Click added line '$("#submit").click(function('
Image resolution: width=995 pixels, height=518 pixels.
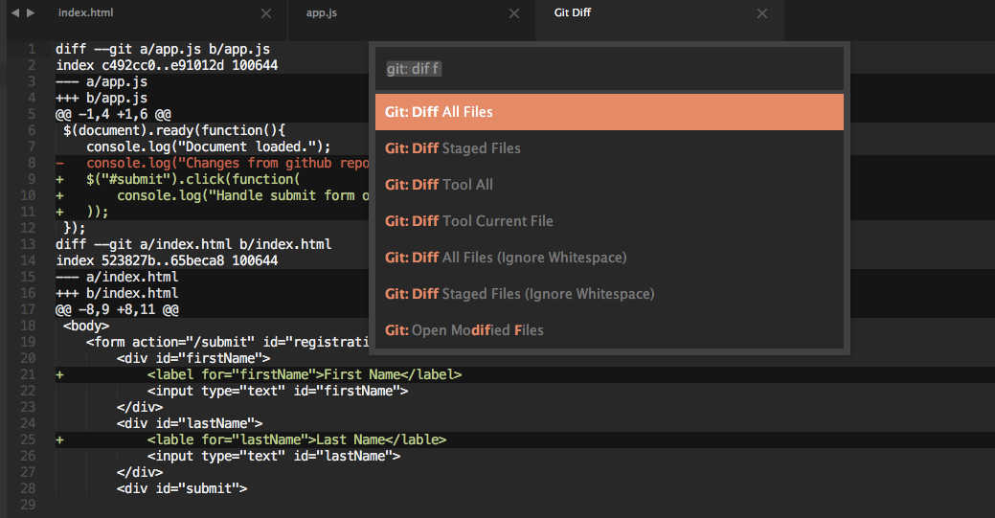pos(178,180)
